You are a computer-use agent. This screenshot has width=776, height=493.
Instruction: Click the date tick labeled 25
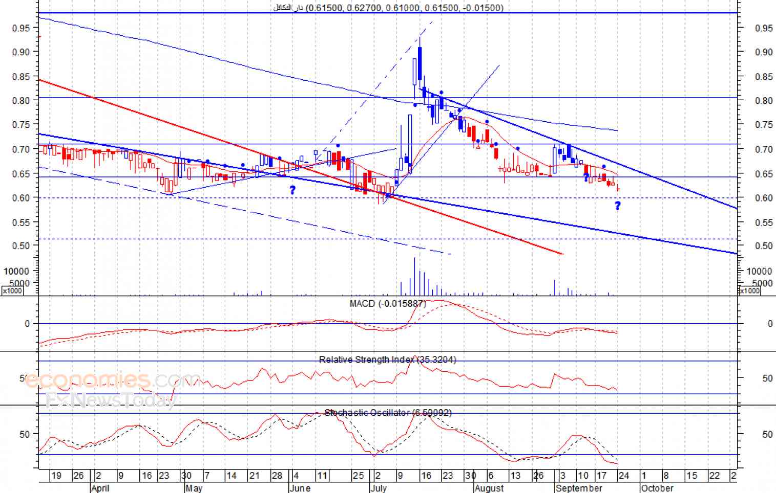point(358,476)
